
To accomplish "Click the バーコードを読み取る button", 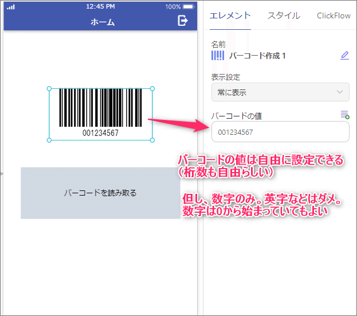I will pyautogui.click(x=100, y=193).
